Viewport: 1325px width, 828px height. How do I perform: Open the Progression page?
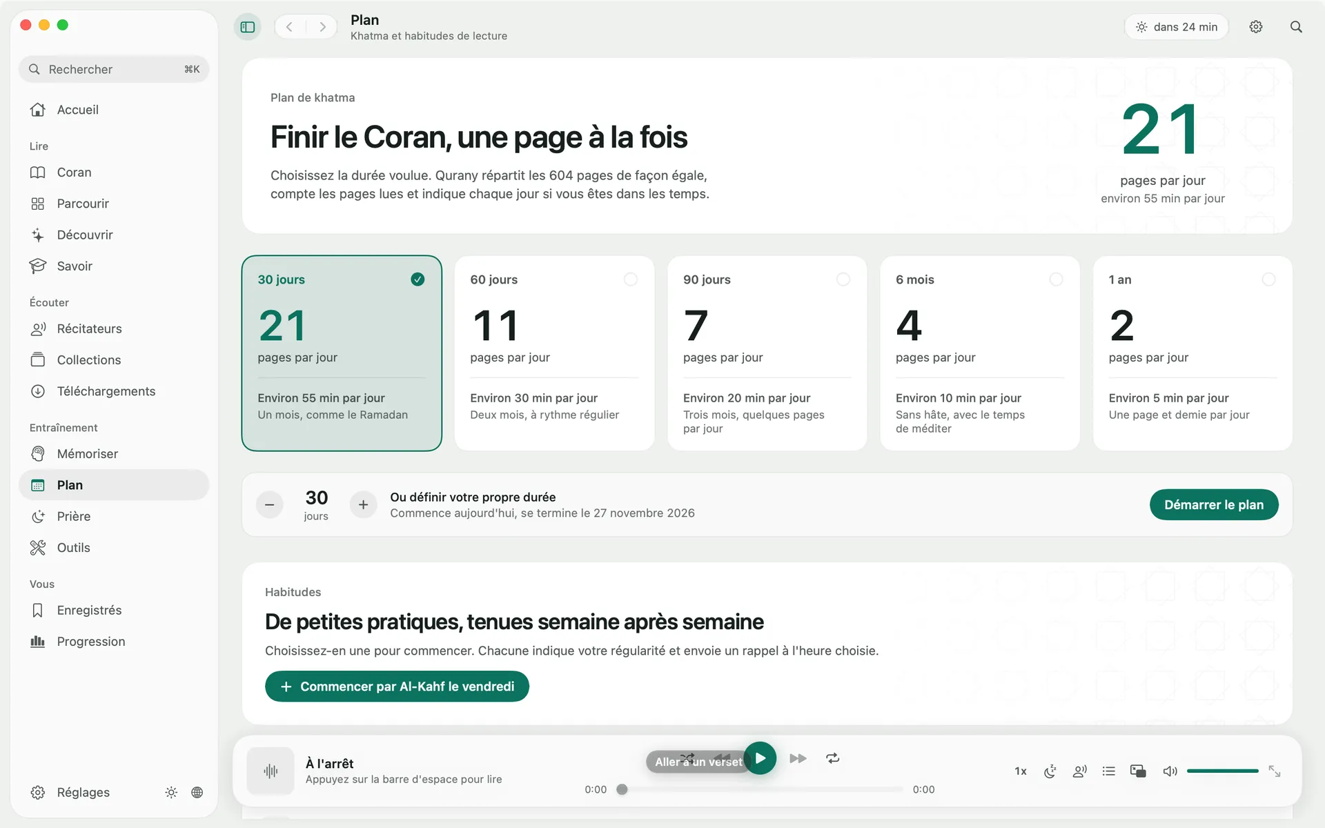(x=114, y=642)
